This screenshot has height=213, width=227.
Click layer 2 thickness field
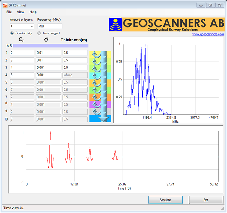(75, 60)
